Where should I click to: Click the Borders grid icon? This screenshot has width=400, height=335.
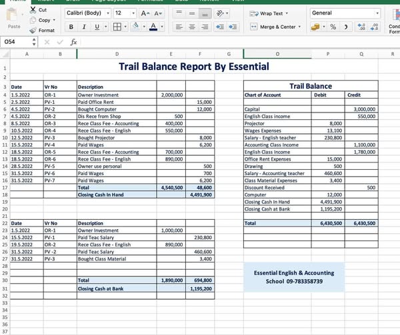116,27
